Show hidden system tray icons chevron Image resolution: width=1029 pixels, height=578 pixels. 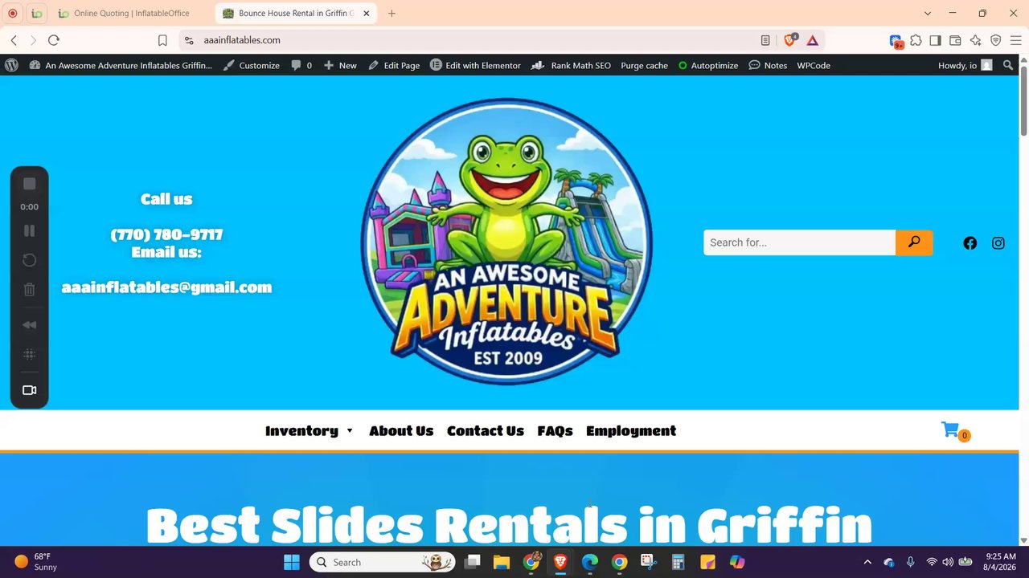pyautogui.click(x=867, y=562)
